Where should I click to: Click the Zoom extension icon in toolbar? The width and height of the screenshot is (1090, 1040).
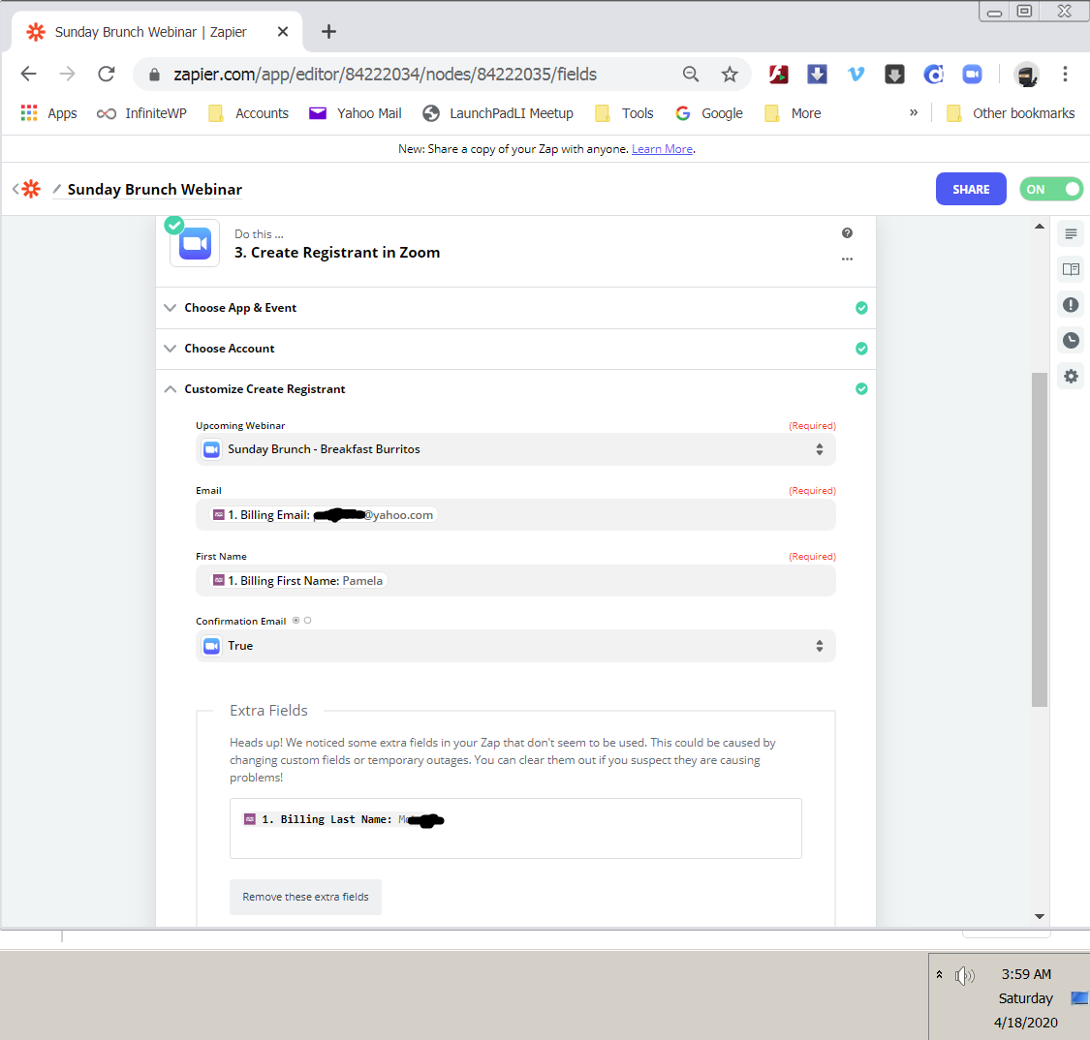click(972, 75)
